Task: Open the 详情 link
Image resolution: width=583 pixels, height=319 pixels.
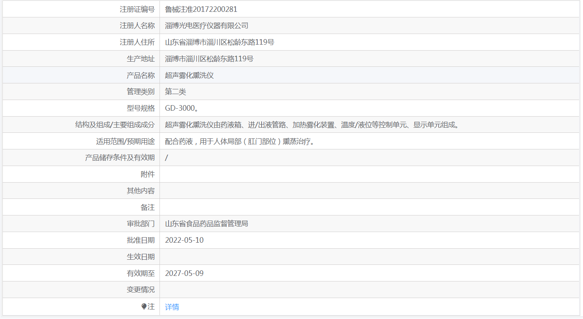Action: 172,307
